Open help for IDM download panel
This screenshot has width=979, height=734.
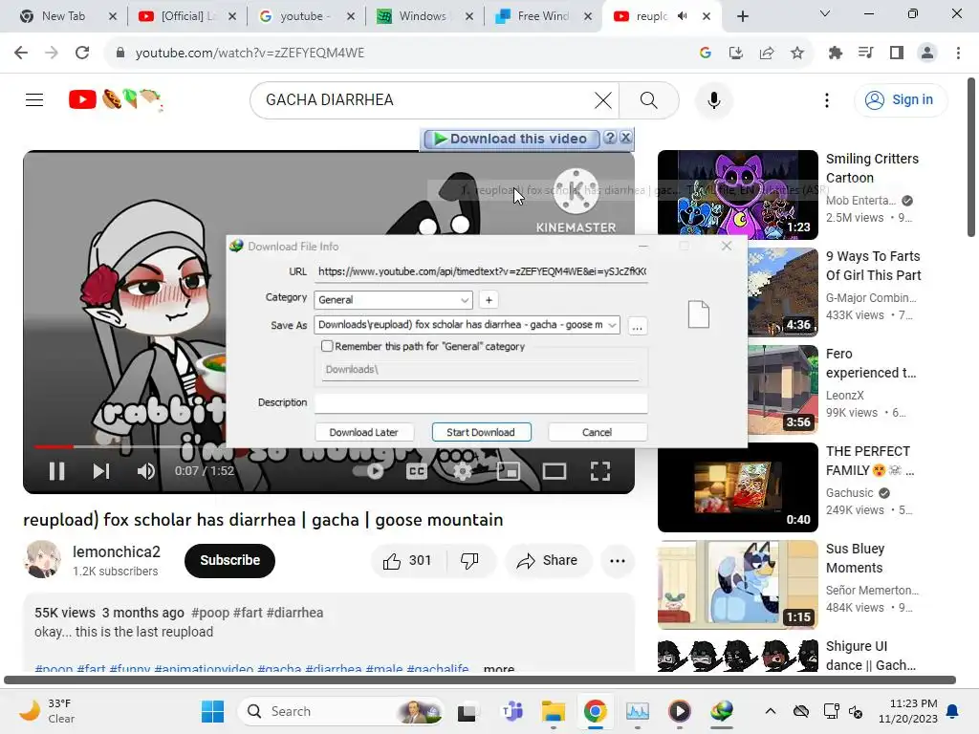pos(610,138)
